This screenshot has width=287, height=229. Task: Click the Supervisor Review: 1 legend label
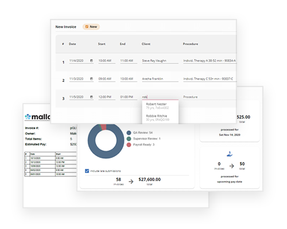[x=147, y=139]
